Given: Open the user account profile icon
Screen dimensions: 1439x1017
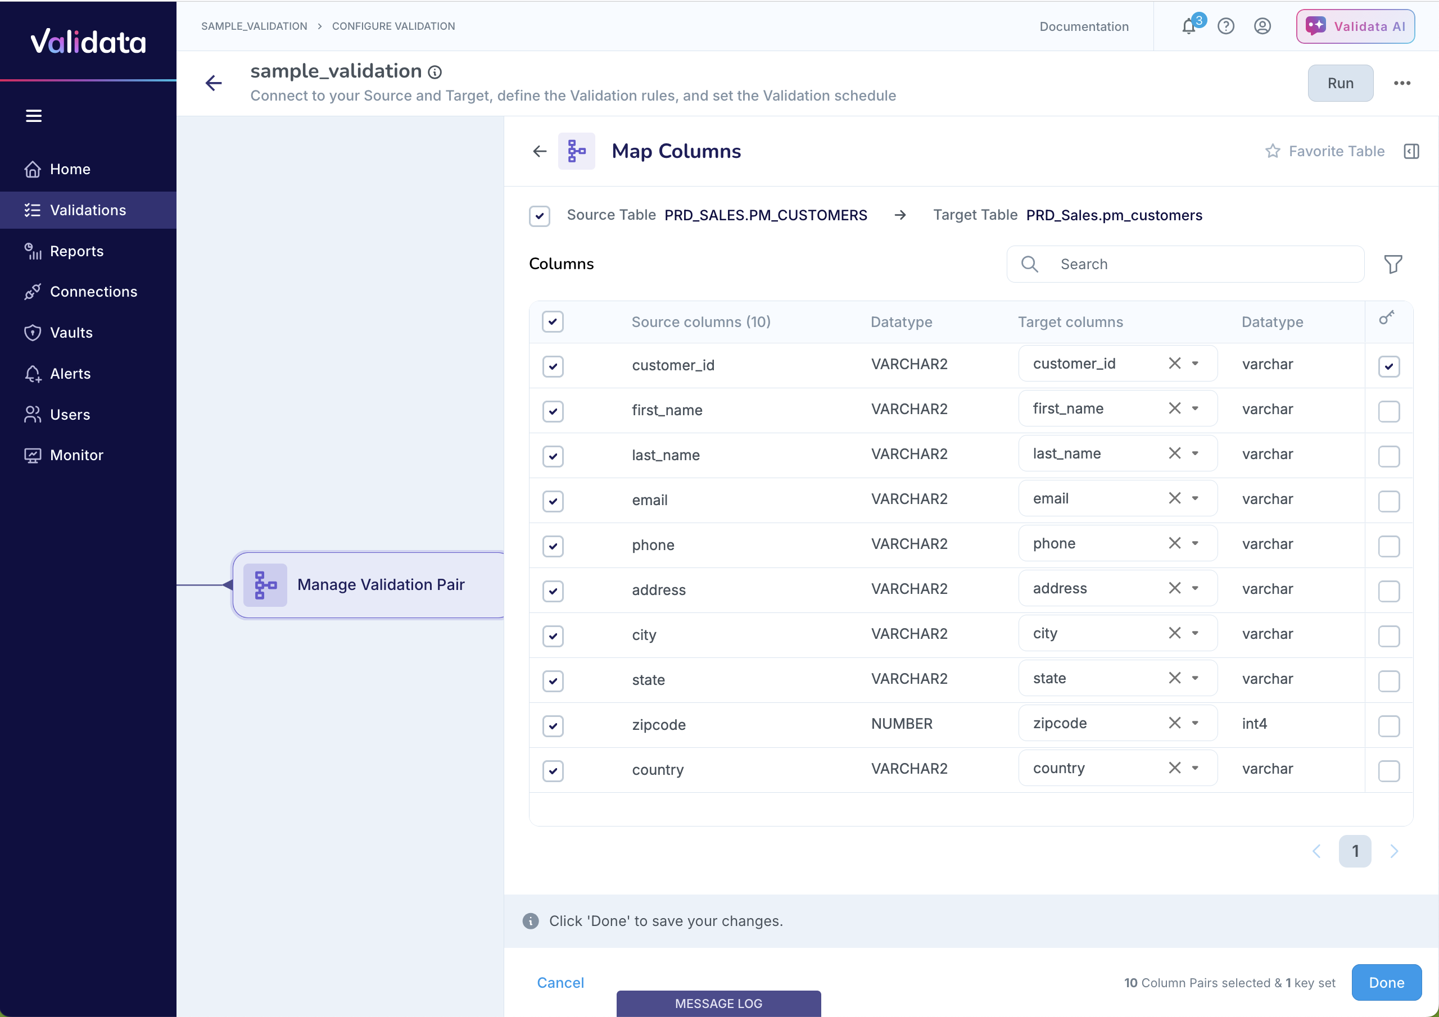Looking at the screenshot, I should pyautogui.click(x=1262, y=26).
